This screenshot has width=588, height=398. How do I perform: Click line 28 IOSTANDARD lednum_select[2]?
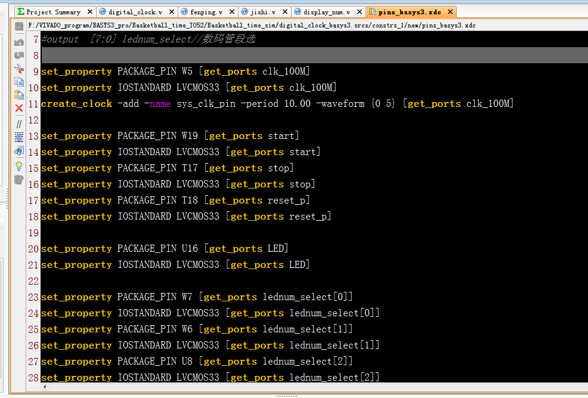coord(211,377)
